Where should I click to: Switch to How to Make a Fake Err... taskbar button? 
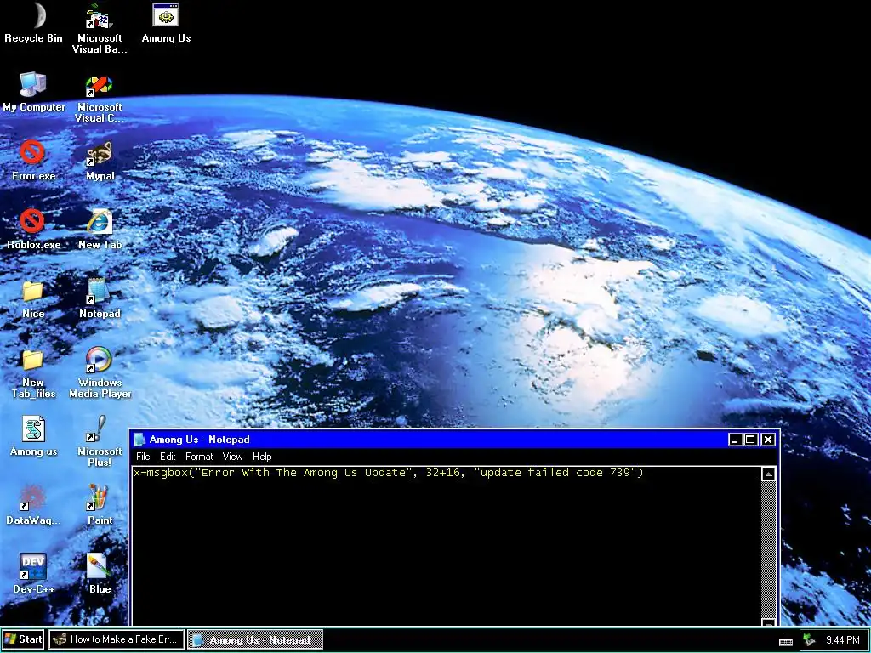pos(117,639)
